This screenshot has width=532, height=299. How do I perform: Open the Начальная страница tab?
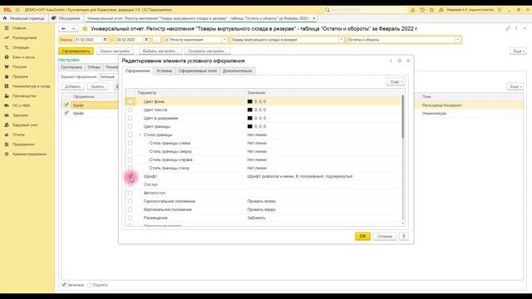24,18
